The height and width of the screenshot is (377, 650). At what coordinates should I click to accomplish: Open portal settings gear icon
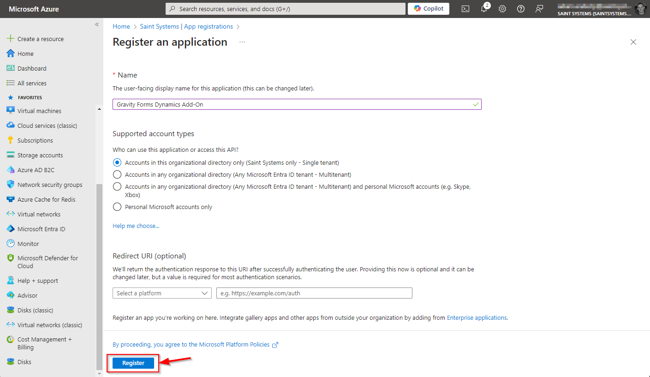502,9
